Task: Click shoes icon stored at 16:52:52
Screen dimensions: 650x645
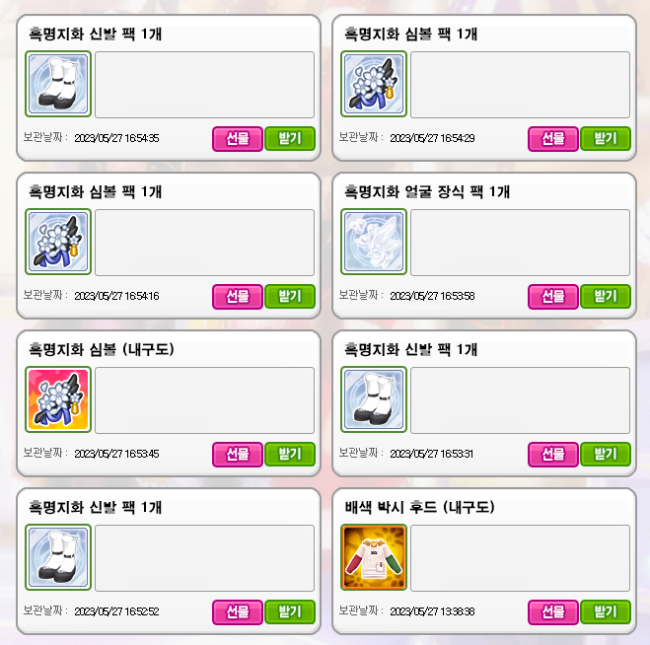Action: [58, 557]
